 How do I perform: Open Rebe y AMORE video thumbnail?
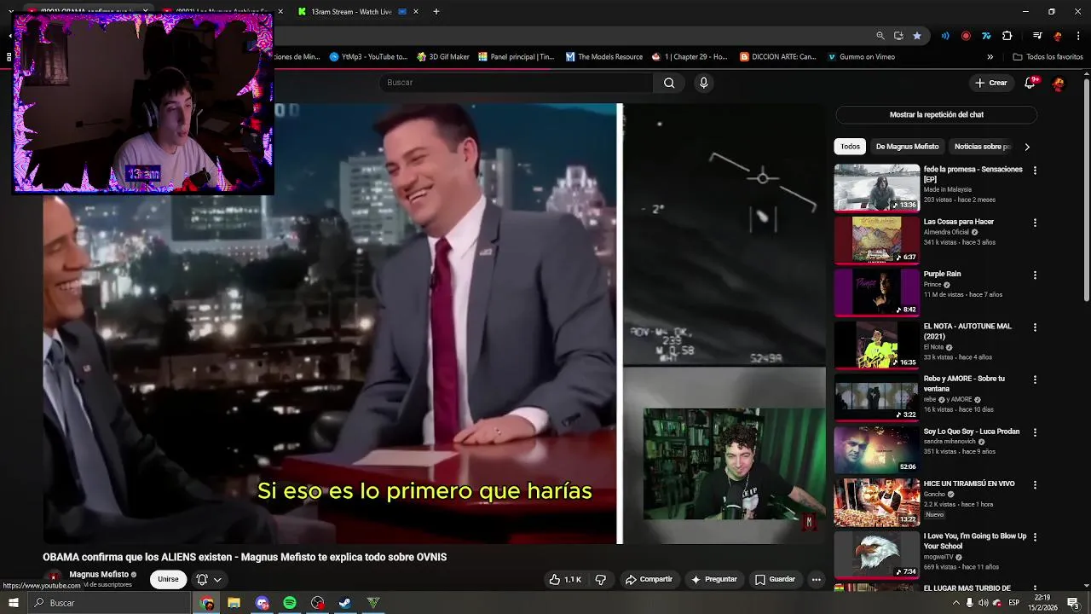pos(876,397)
